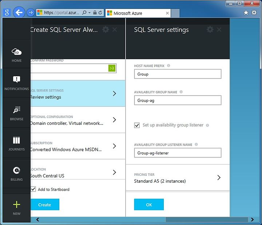The image size is (262, 225).
Task: Open a new blank browser tab
Action: [x=175, y=13]
